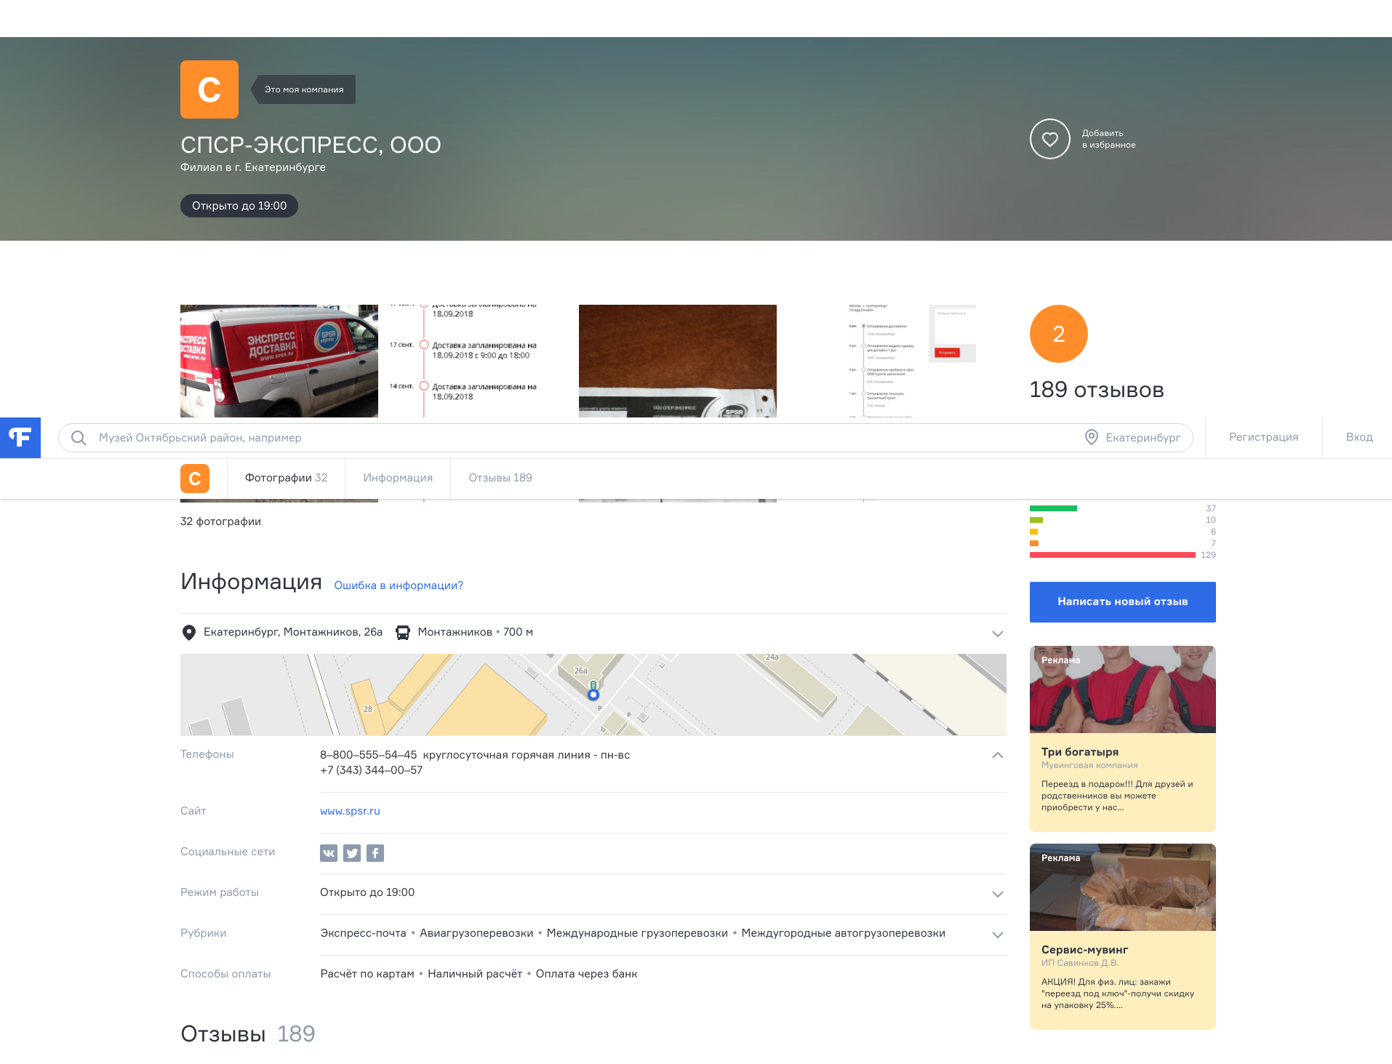Click Это моя компания badge

click(x=304, y=89)
